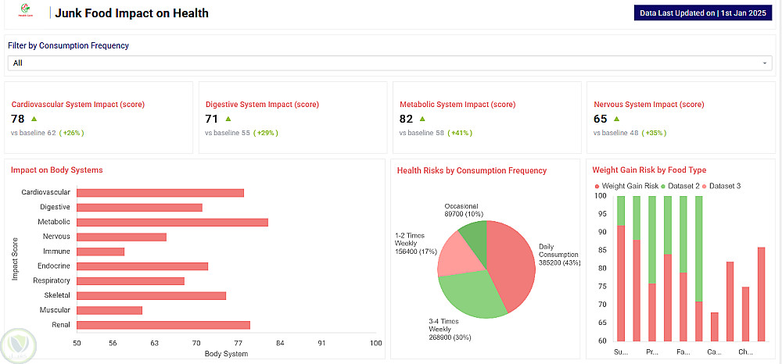This screenshot has height=364, width=782.
Task: Toggle the Weight Gain Risk legend series
Action: 626,186
